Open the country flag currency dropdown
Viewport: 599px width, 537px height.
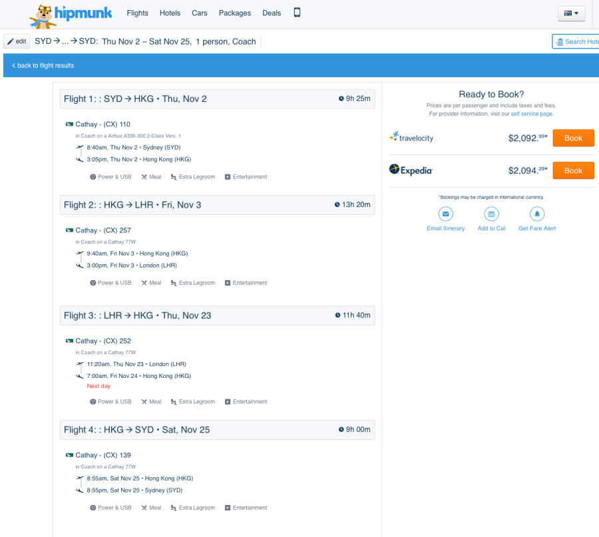point(570,13)
